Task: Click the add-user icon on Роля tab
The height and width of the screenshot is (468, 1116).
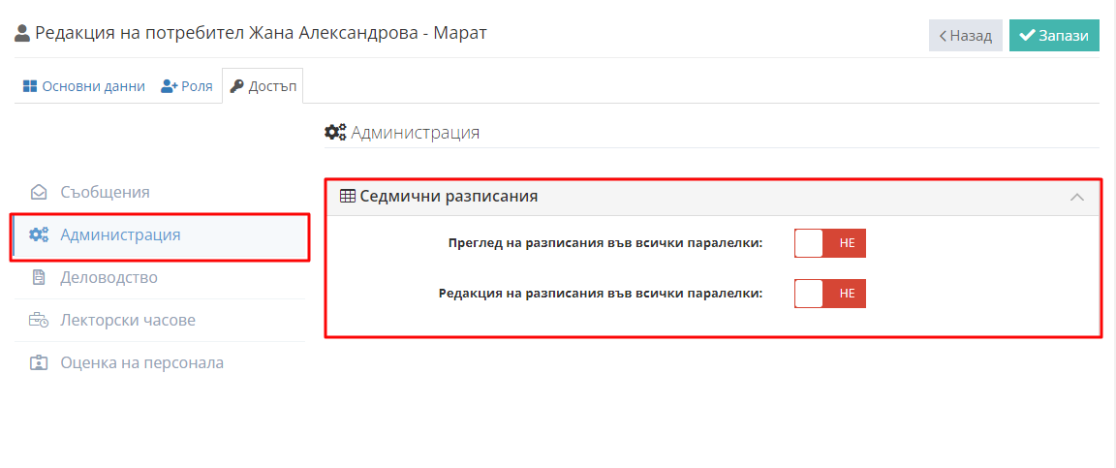Action: coord(169,87)
